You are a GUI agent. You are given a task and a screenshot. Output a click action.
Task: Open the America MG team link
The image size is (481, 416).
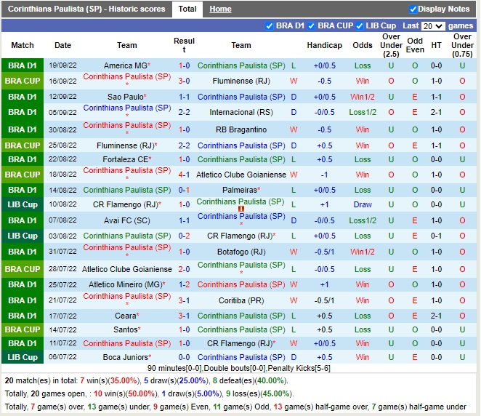[124, 65]
